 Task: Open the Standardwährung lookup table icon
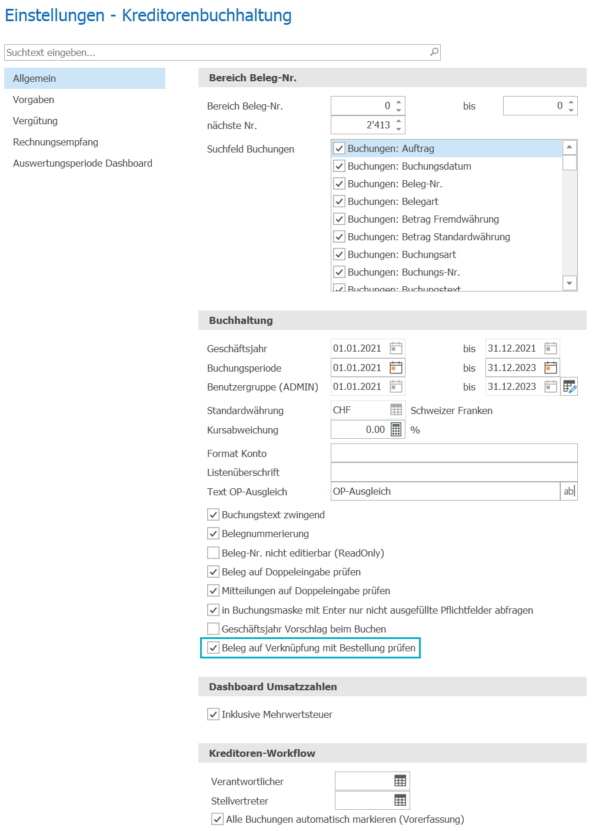[396, 410]
